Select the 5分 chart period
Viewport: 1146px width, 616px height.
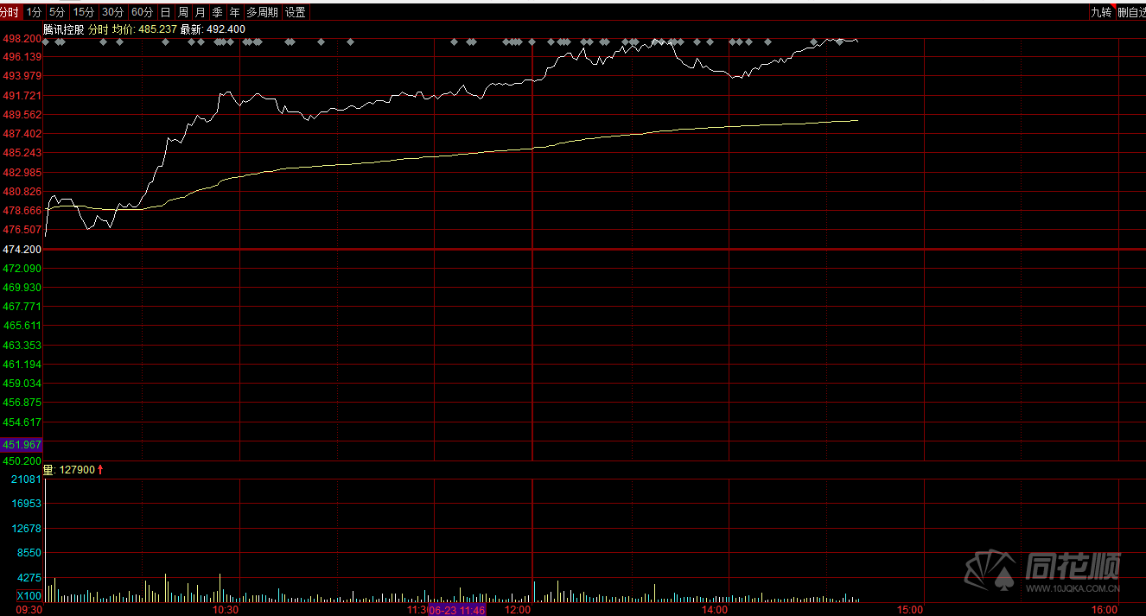(57, 12)
